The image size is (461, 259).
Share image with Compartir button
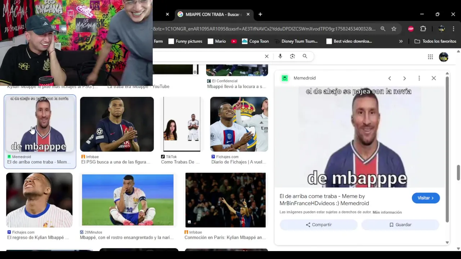[318, 225]
